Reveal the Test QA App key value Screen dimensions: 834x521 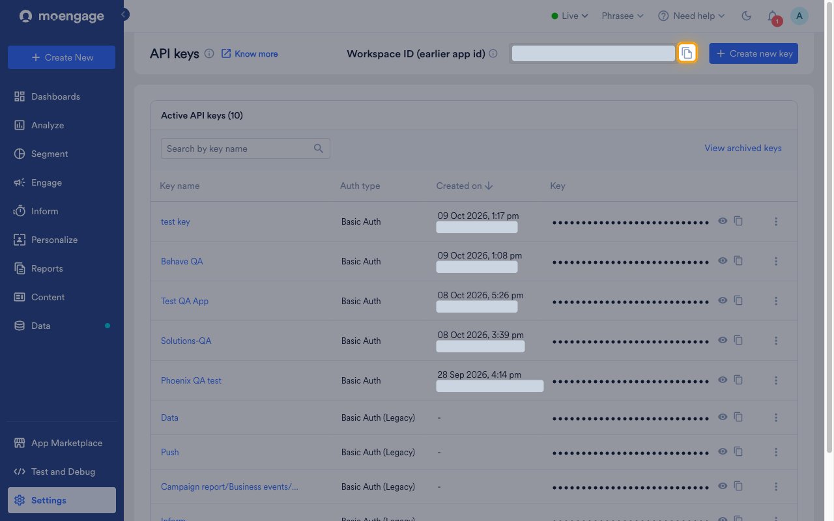(x=723, y=301)
